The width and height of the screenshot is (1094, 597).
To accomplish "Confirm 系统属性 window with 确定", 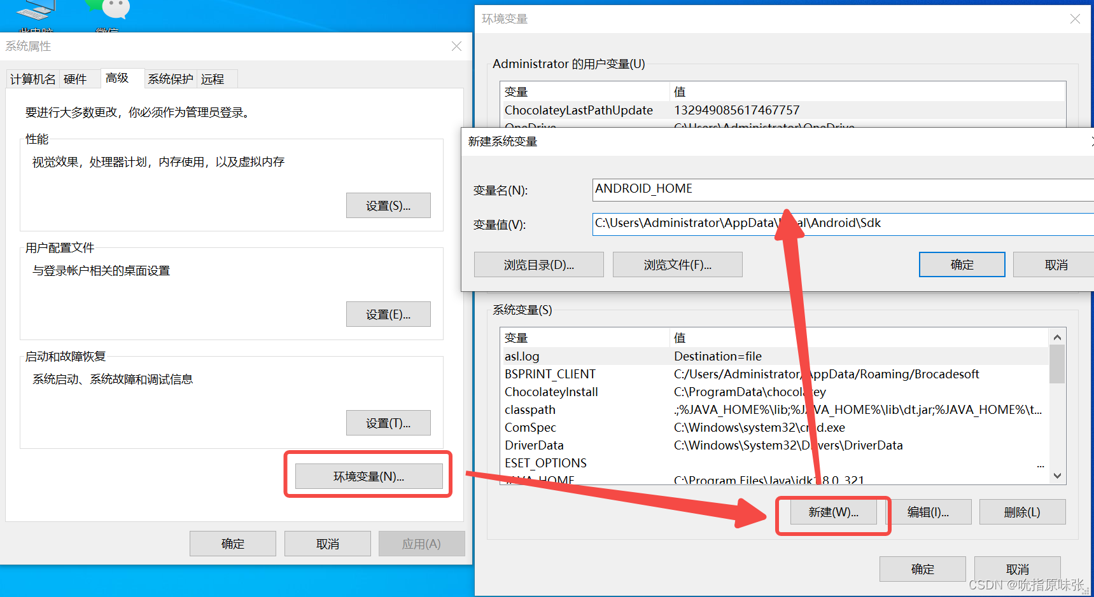I will click(x=233, y=544).
